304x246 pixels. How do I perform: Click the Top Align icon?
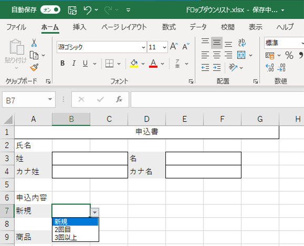click(x=205, y=41)
